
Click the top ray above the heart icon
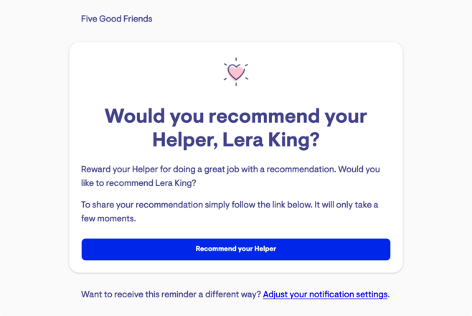pyautogui.click(x=236, y=60)
